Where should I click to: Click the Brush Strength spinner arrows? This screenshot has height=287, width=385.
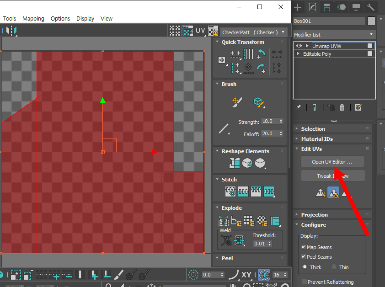(x=281, y=121)
